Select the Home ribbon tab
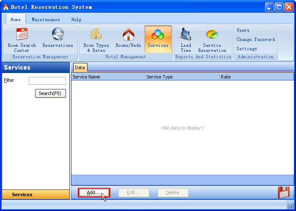Screen dimensions: 296x211 click(15, 19)
